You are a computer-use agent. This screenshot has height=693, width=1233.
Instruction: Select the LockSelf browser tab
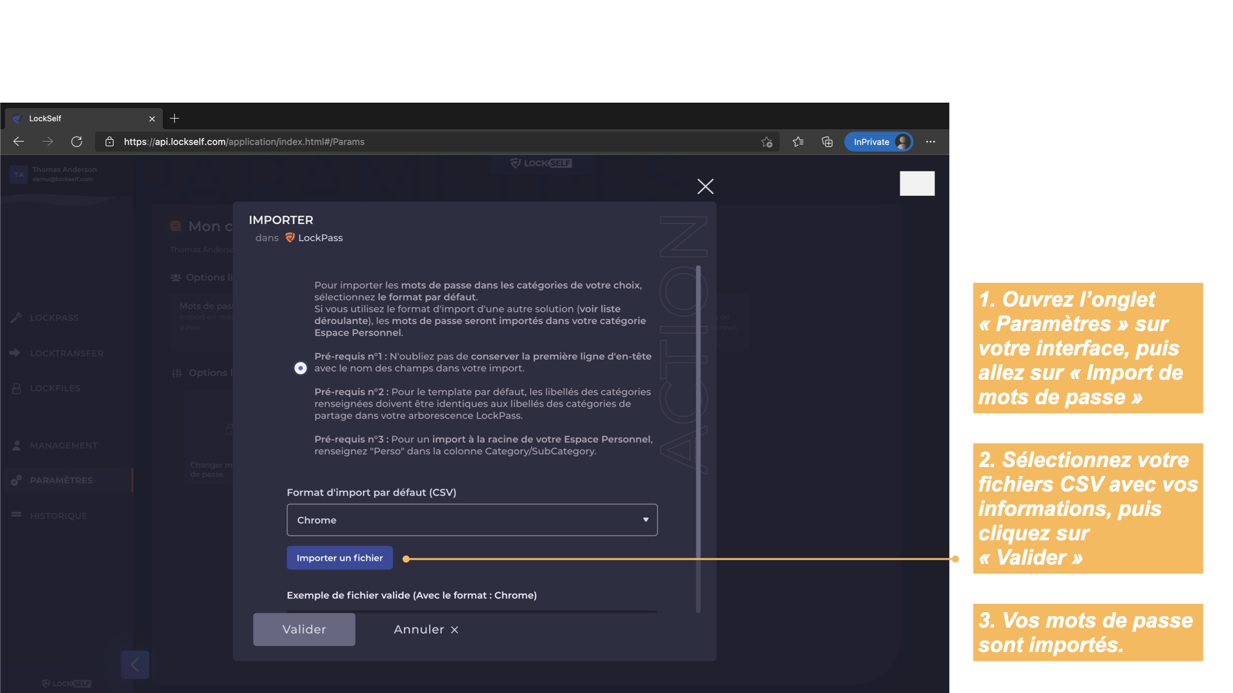[83, 119]
